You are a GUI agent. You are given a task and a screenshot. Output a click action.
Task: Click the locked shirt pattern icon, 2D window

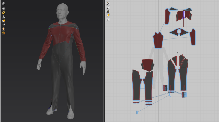tap(108, 20)
